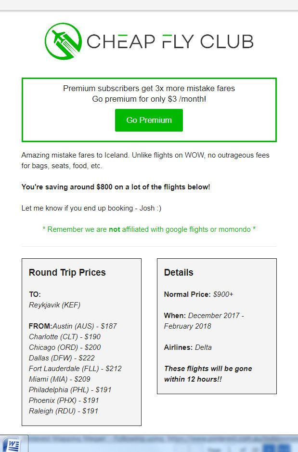Select the Reykjavik (KEF) destination text
Viewport: 298px width, 452px height.
(54, 305)
